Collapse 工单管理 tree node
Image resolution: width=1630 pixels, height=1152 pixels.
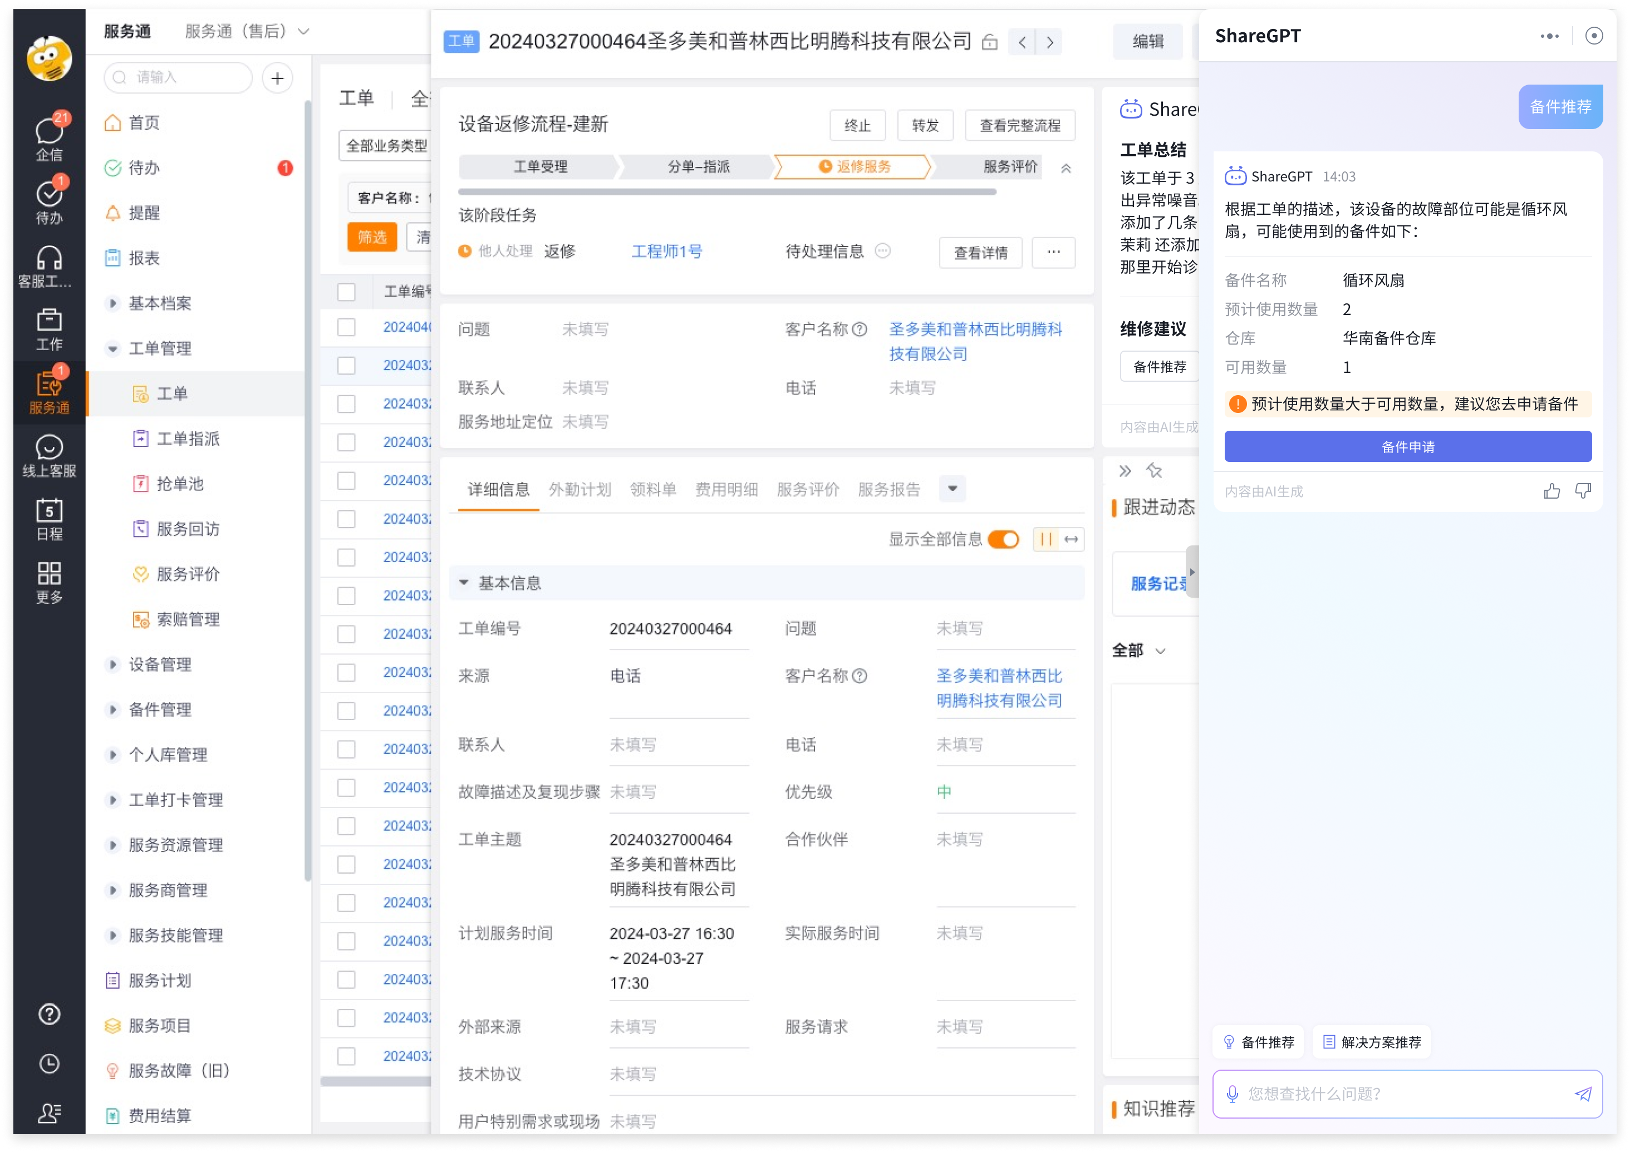click(x=112, y=348)
